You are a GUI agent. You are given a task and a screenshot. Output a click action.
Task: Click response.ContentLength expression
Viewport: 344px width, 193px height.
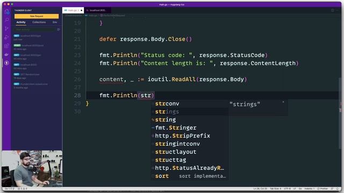point(257,63)
